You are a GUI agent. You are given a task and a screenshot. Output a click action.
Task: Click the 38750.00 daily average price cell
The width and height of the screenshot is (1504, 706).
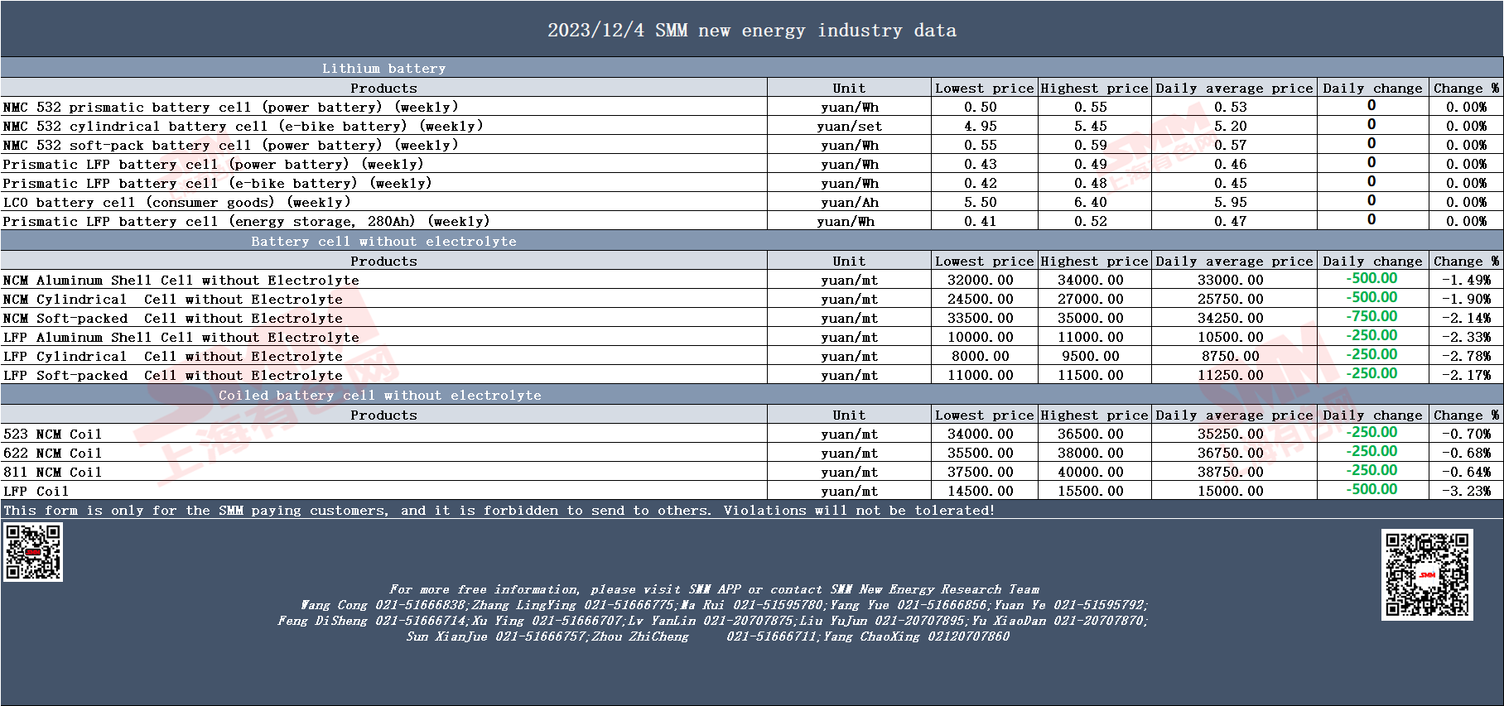tap(1230, 473)
